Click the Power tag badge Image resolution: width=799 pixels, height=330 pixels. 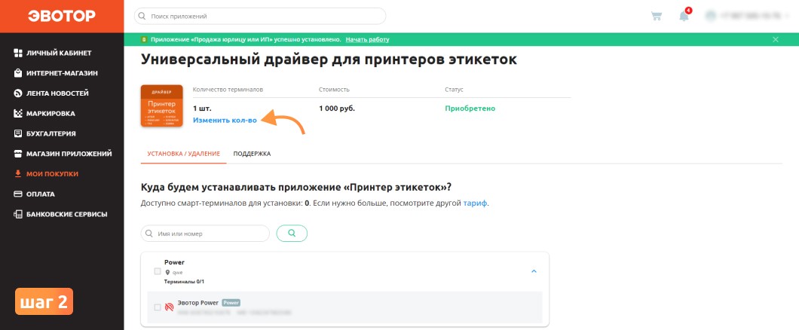click(231, 303)
